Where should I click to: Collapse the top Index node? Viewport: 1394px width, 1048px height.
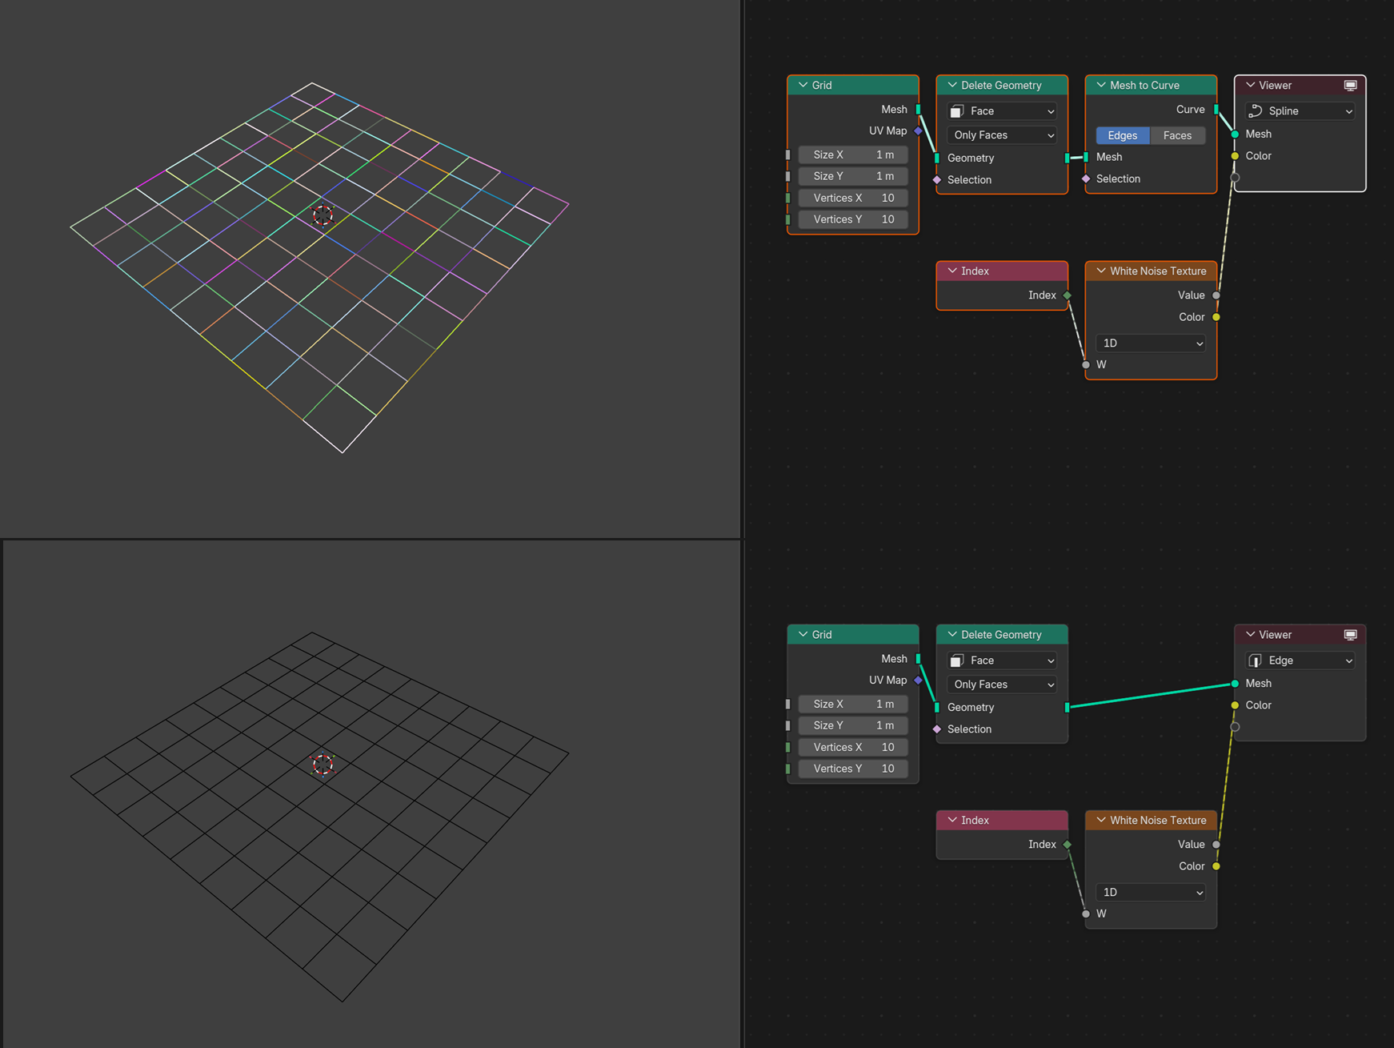952,271
